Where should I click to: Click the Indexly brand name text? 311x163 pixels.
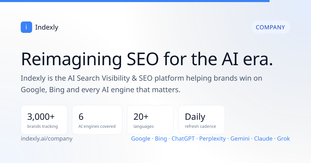pos(47,27)
